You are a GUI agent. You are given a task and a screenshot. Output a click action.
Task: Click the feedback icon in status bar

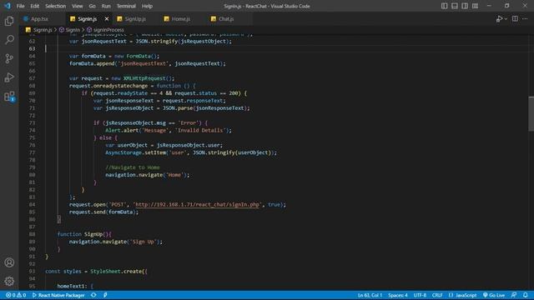[514, 295]
